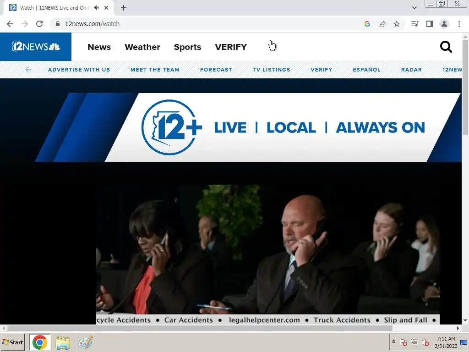Screen dimensions: 469x352
Task: Click the padlock site info icon
Action: tap(58, 24)
